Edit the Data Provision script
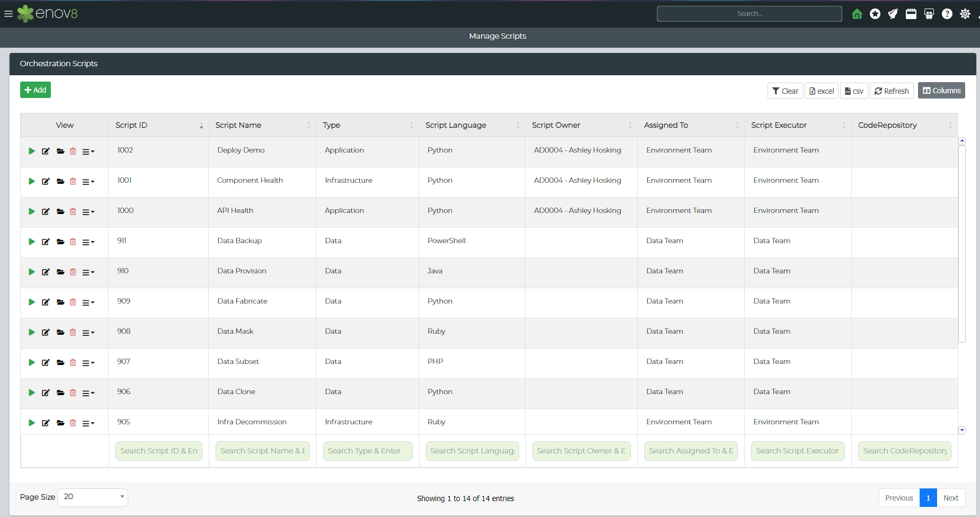980x517 pixels. (46, 272)
